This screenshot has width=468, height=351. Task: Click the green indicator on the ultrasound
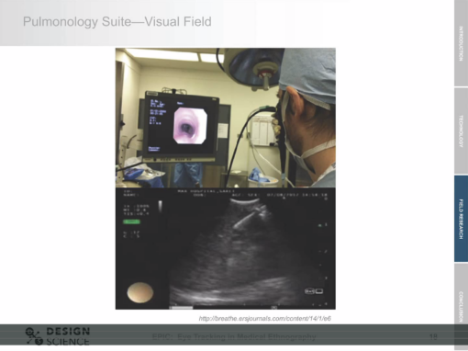[131, 221]
